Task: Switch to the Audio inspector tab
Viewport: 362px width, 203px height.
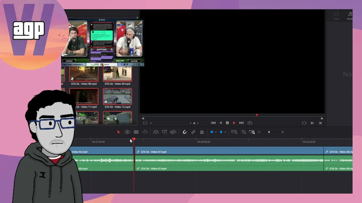Action: coord(350,16)
